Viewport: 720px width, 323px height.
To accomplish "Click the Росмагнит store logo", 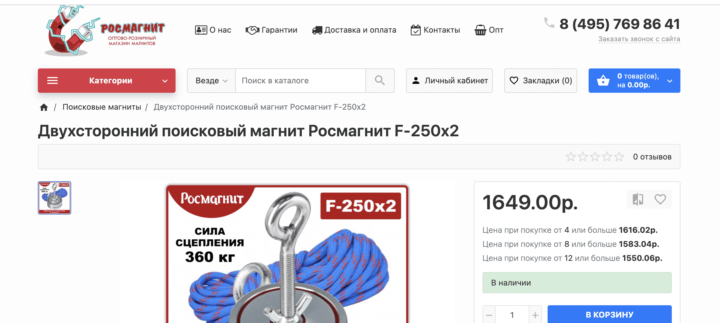I will coord(104,30).
